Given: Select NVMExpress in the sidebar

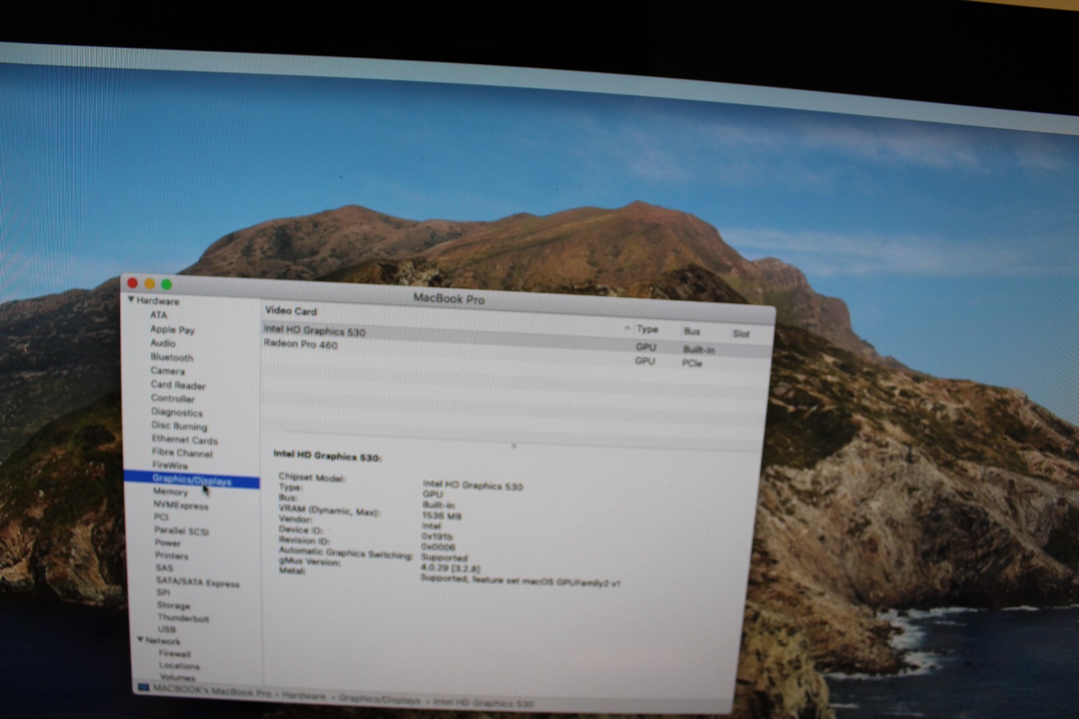Looking at the screenshot, I should point(181,505).
